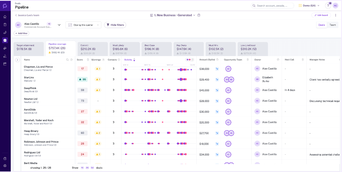This screenshot has width=342, height=172.
Task: Click the Hide filters button
Action: point(115,25)
